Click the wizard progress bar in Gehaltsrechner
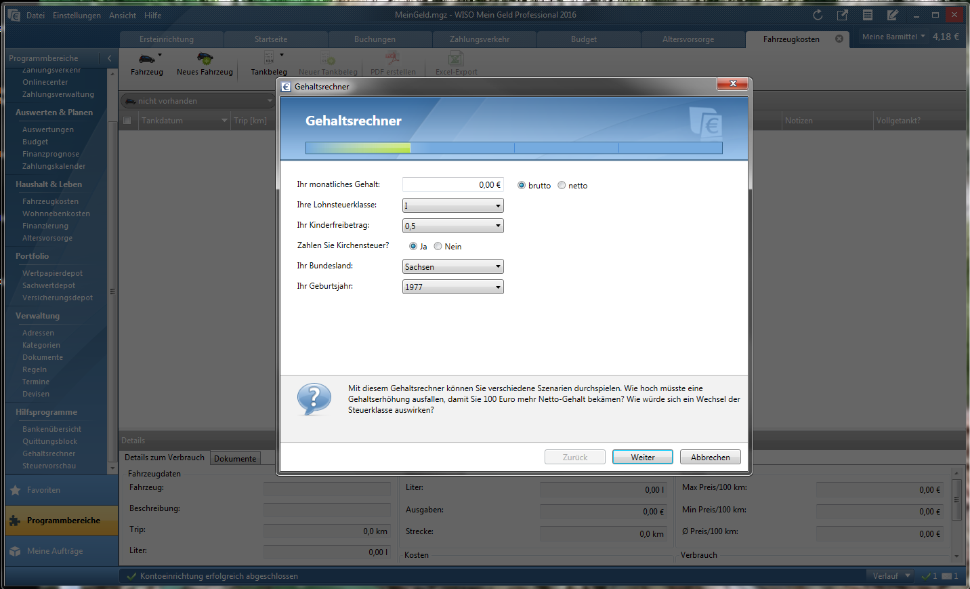Viewport: 970px width, 589px height. 513,148
